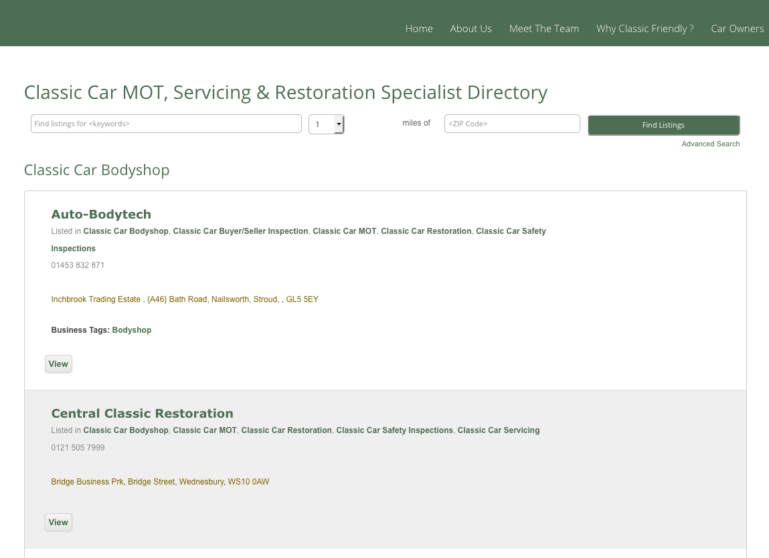Open Meet The Team page
This screenshot has height=558, width=769.
(544, 29)
